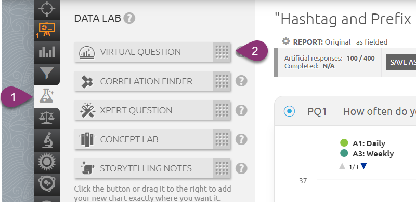Toggle the A3: Weekly legend marker
This screenshot has height=202, width=416.
pyautogui.click(x=344, y=153)
